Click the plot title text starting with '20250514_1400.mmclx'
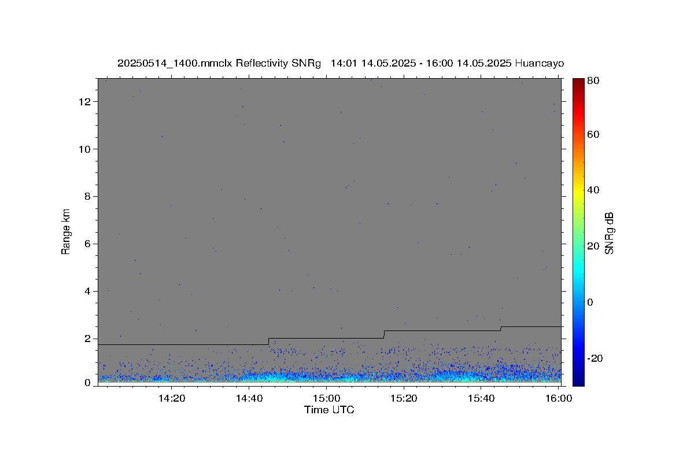This screenshot has height=463, width=694. click(x=341, y=64)
